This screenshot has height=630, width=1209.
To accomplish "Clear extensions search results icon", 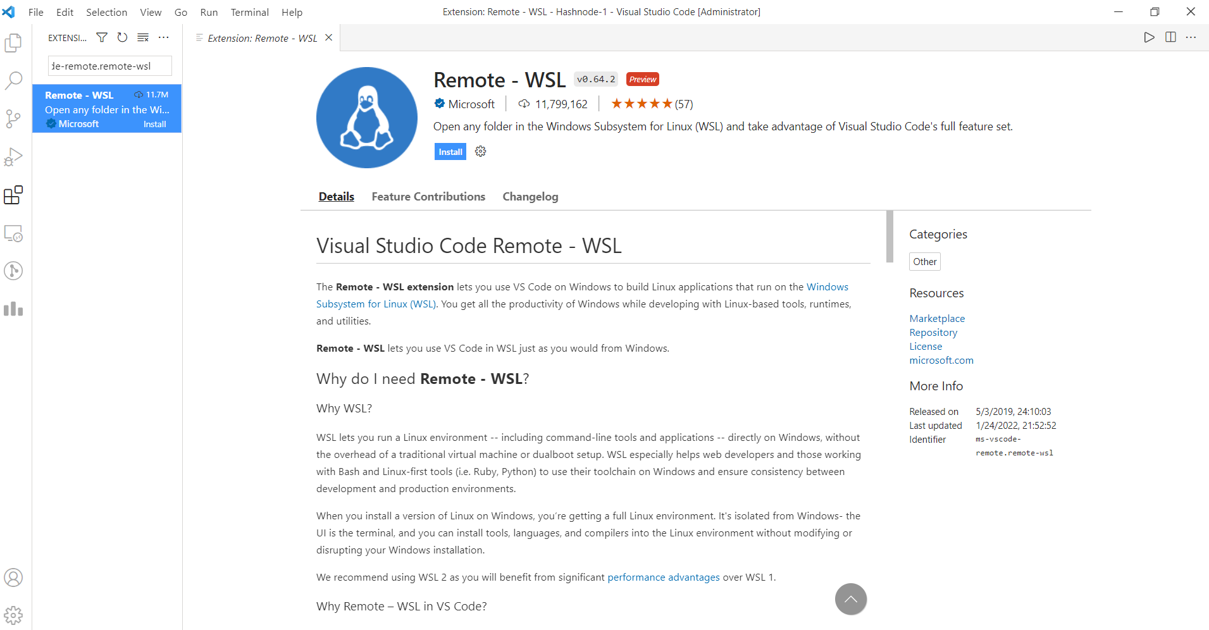I will click(x=143, y=37).
